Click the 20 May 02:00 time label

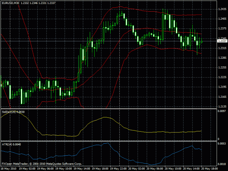[136, 169]
